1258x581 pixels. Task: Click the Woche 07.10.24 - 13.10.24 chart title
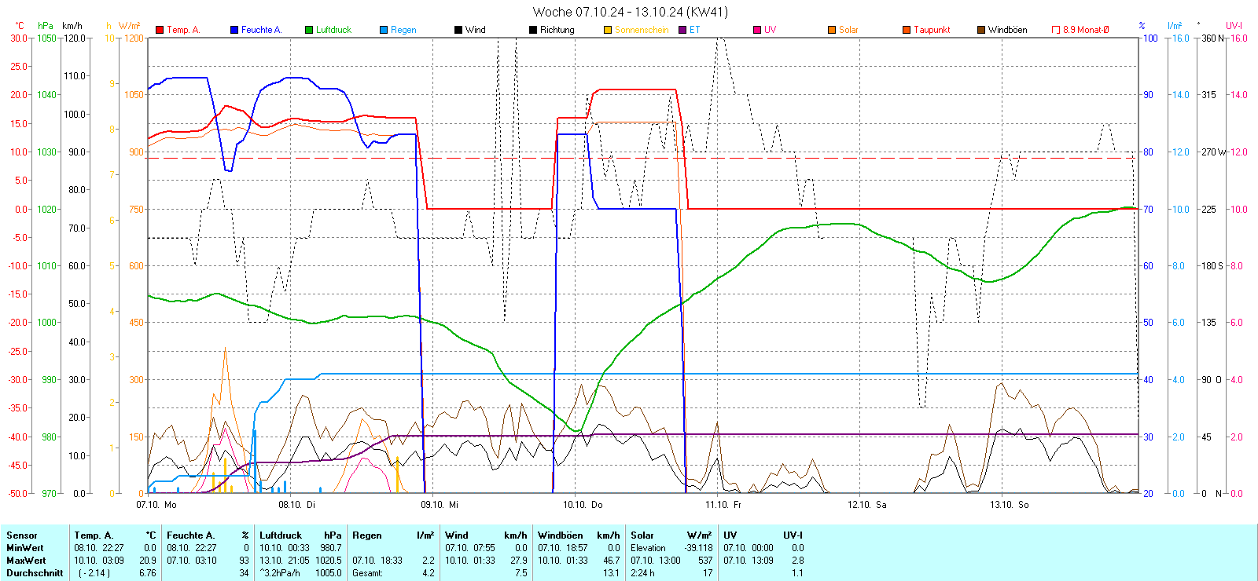coord(630,12)
